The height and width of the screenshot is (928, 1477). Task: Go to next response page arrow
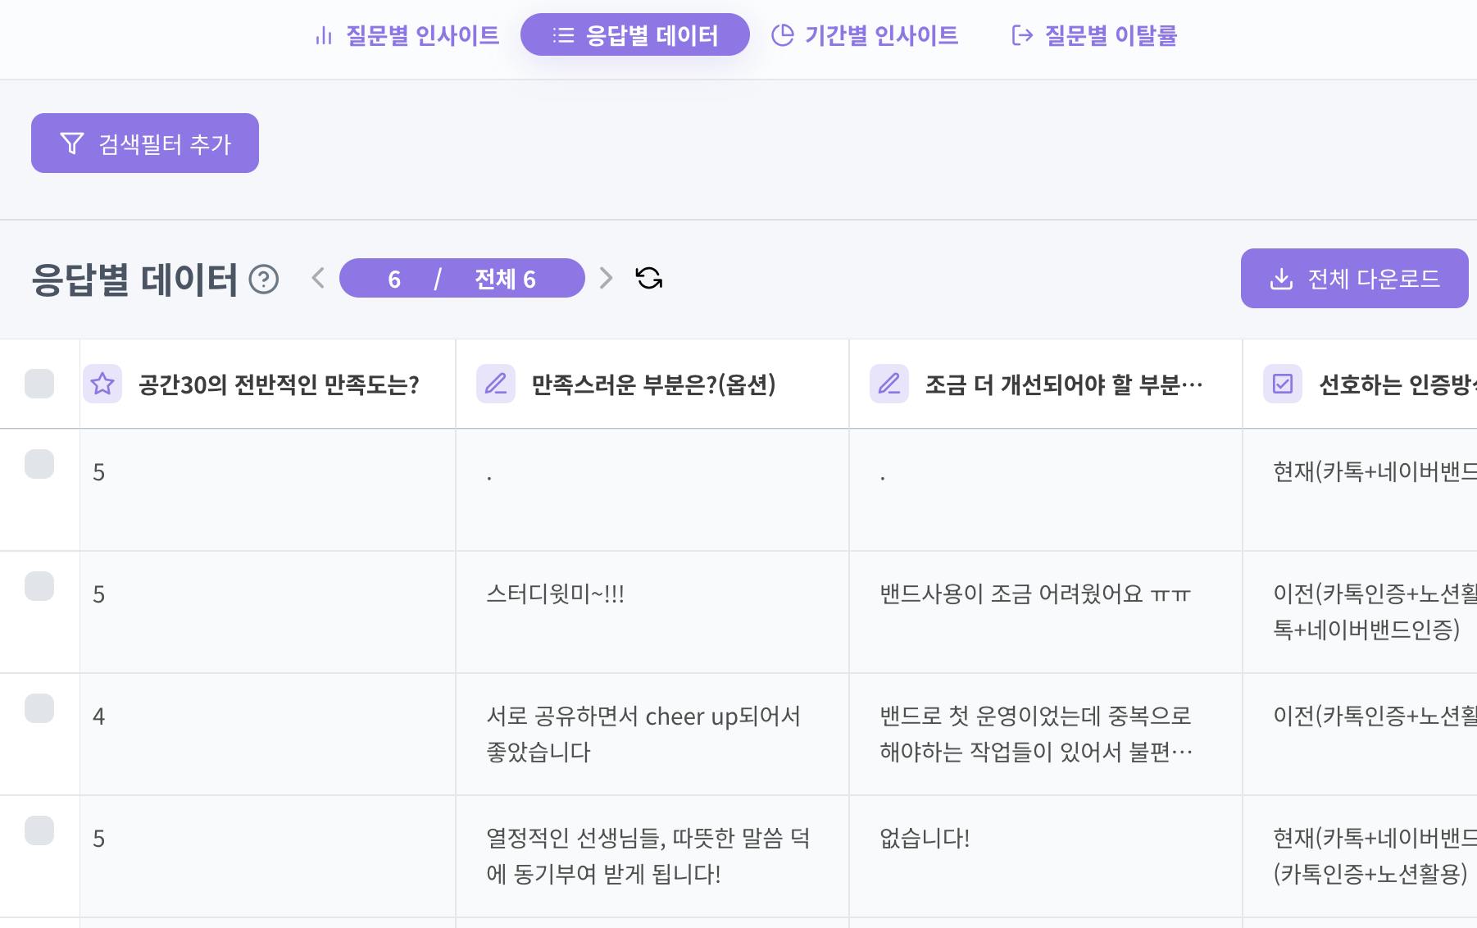[x=606, y=278]
